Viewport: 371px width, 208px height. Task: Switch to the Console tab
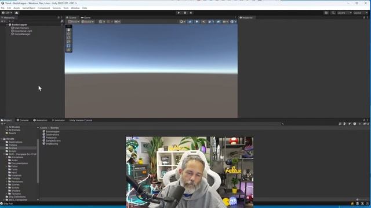(23, 120)
